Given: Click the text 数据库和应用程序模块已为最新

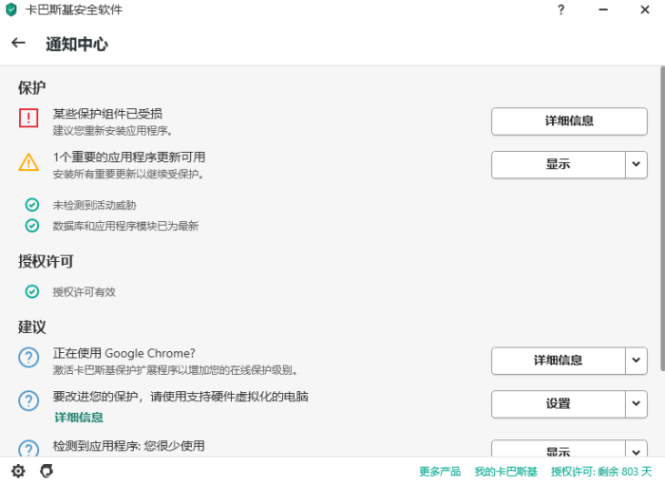Looking at the screenshot, I should tap(125, 226).
